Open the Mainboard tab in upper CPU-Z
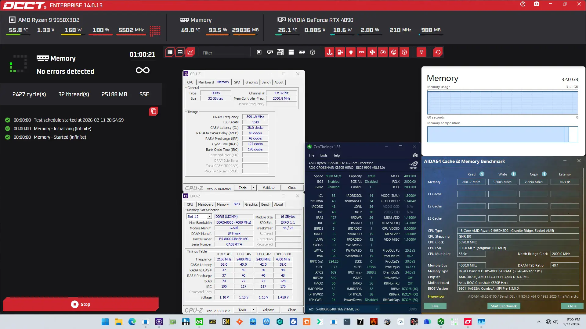Image resolution: width=586 pixels, height=329 pixels. [x=206, y=82]
